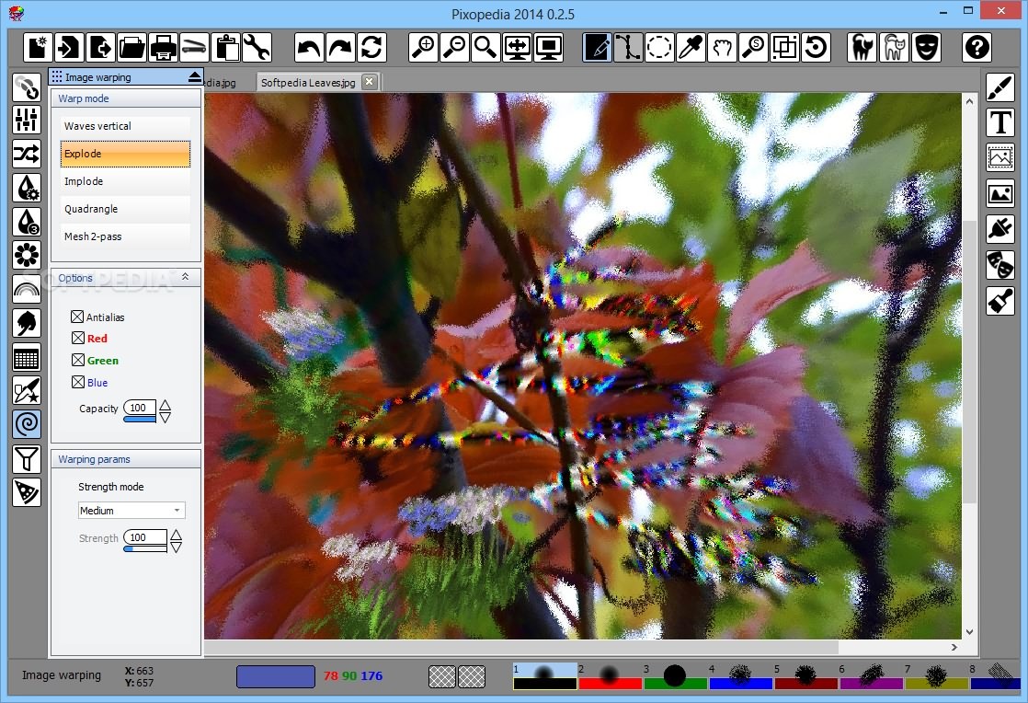
Task: Increase Strength with up arrow
Action: 176,536
